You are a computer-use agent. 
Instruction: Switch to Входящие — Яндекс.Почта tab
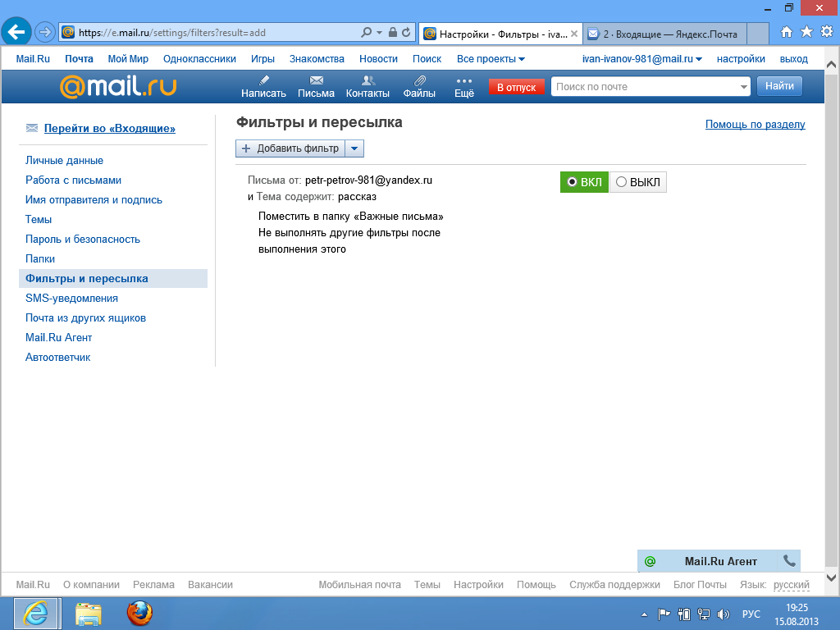664,34
